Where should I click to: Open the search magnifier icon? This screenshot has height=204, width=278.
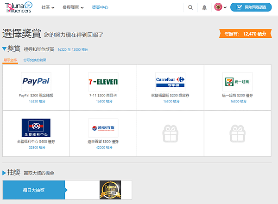pos(190,7)
